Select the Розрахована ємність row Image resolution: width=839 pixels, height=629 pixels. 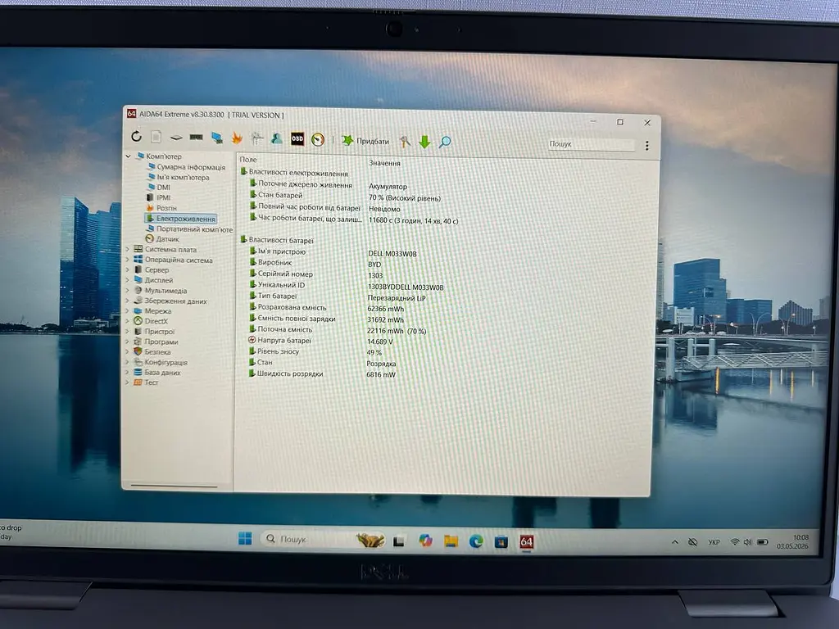[x=327, y=308]
